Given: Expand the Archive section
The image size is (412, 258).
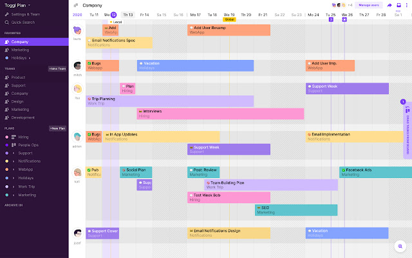Looking at the screenshot, I should tap(14, 205).
